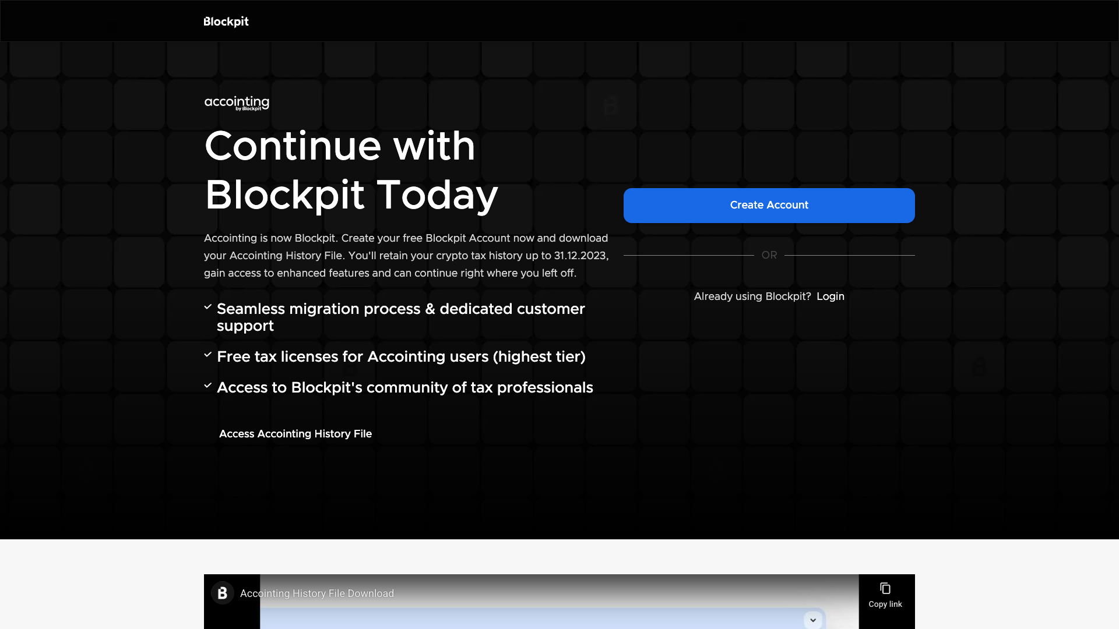The width and height of the screenshot is (1119, 629).
Task: Select the "Free tax licenses" list item text
Action: (x=401, y=356)
